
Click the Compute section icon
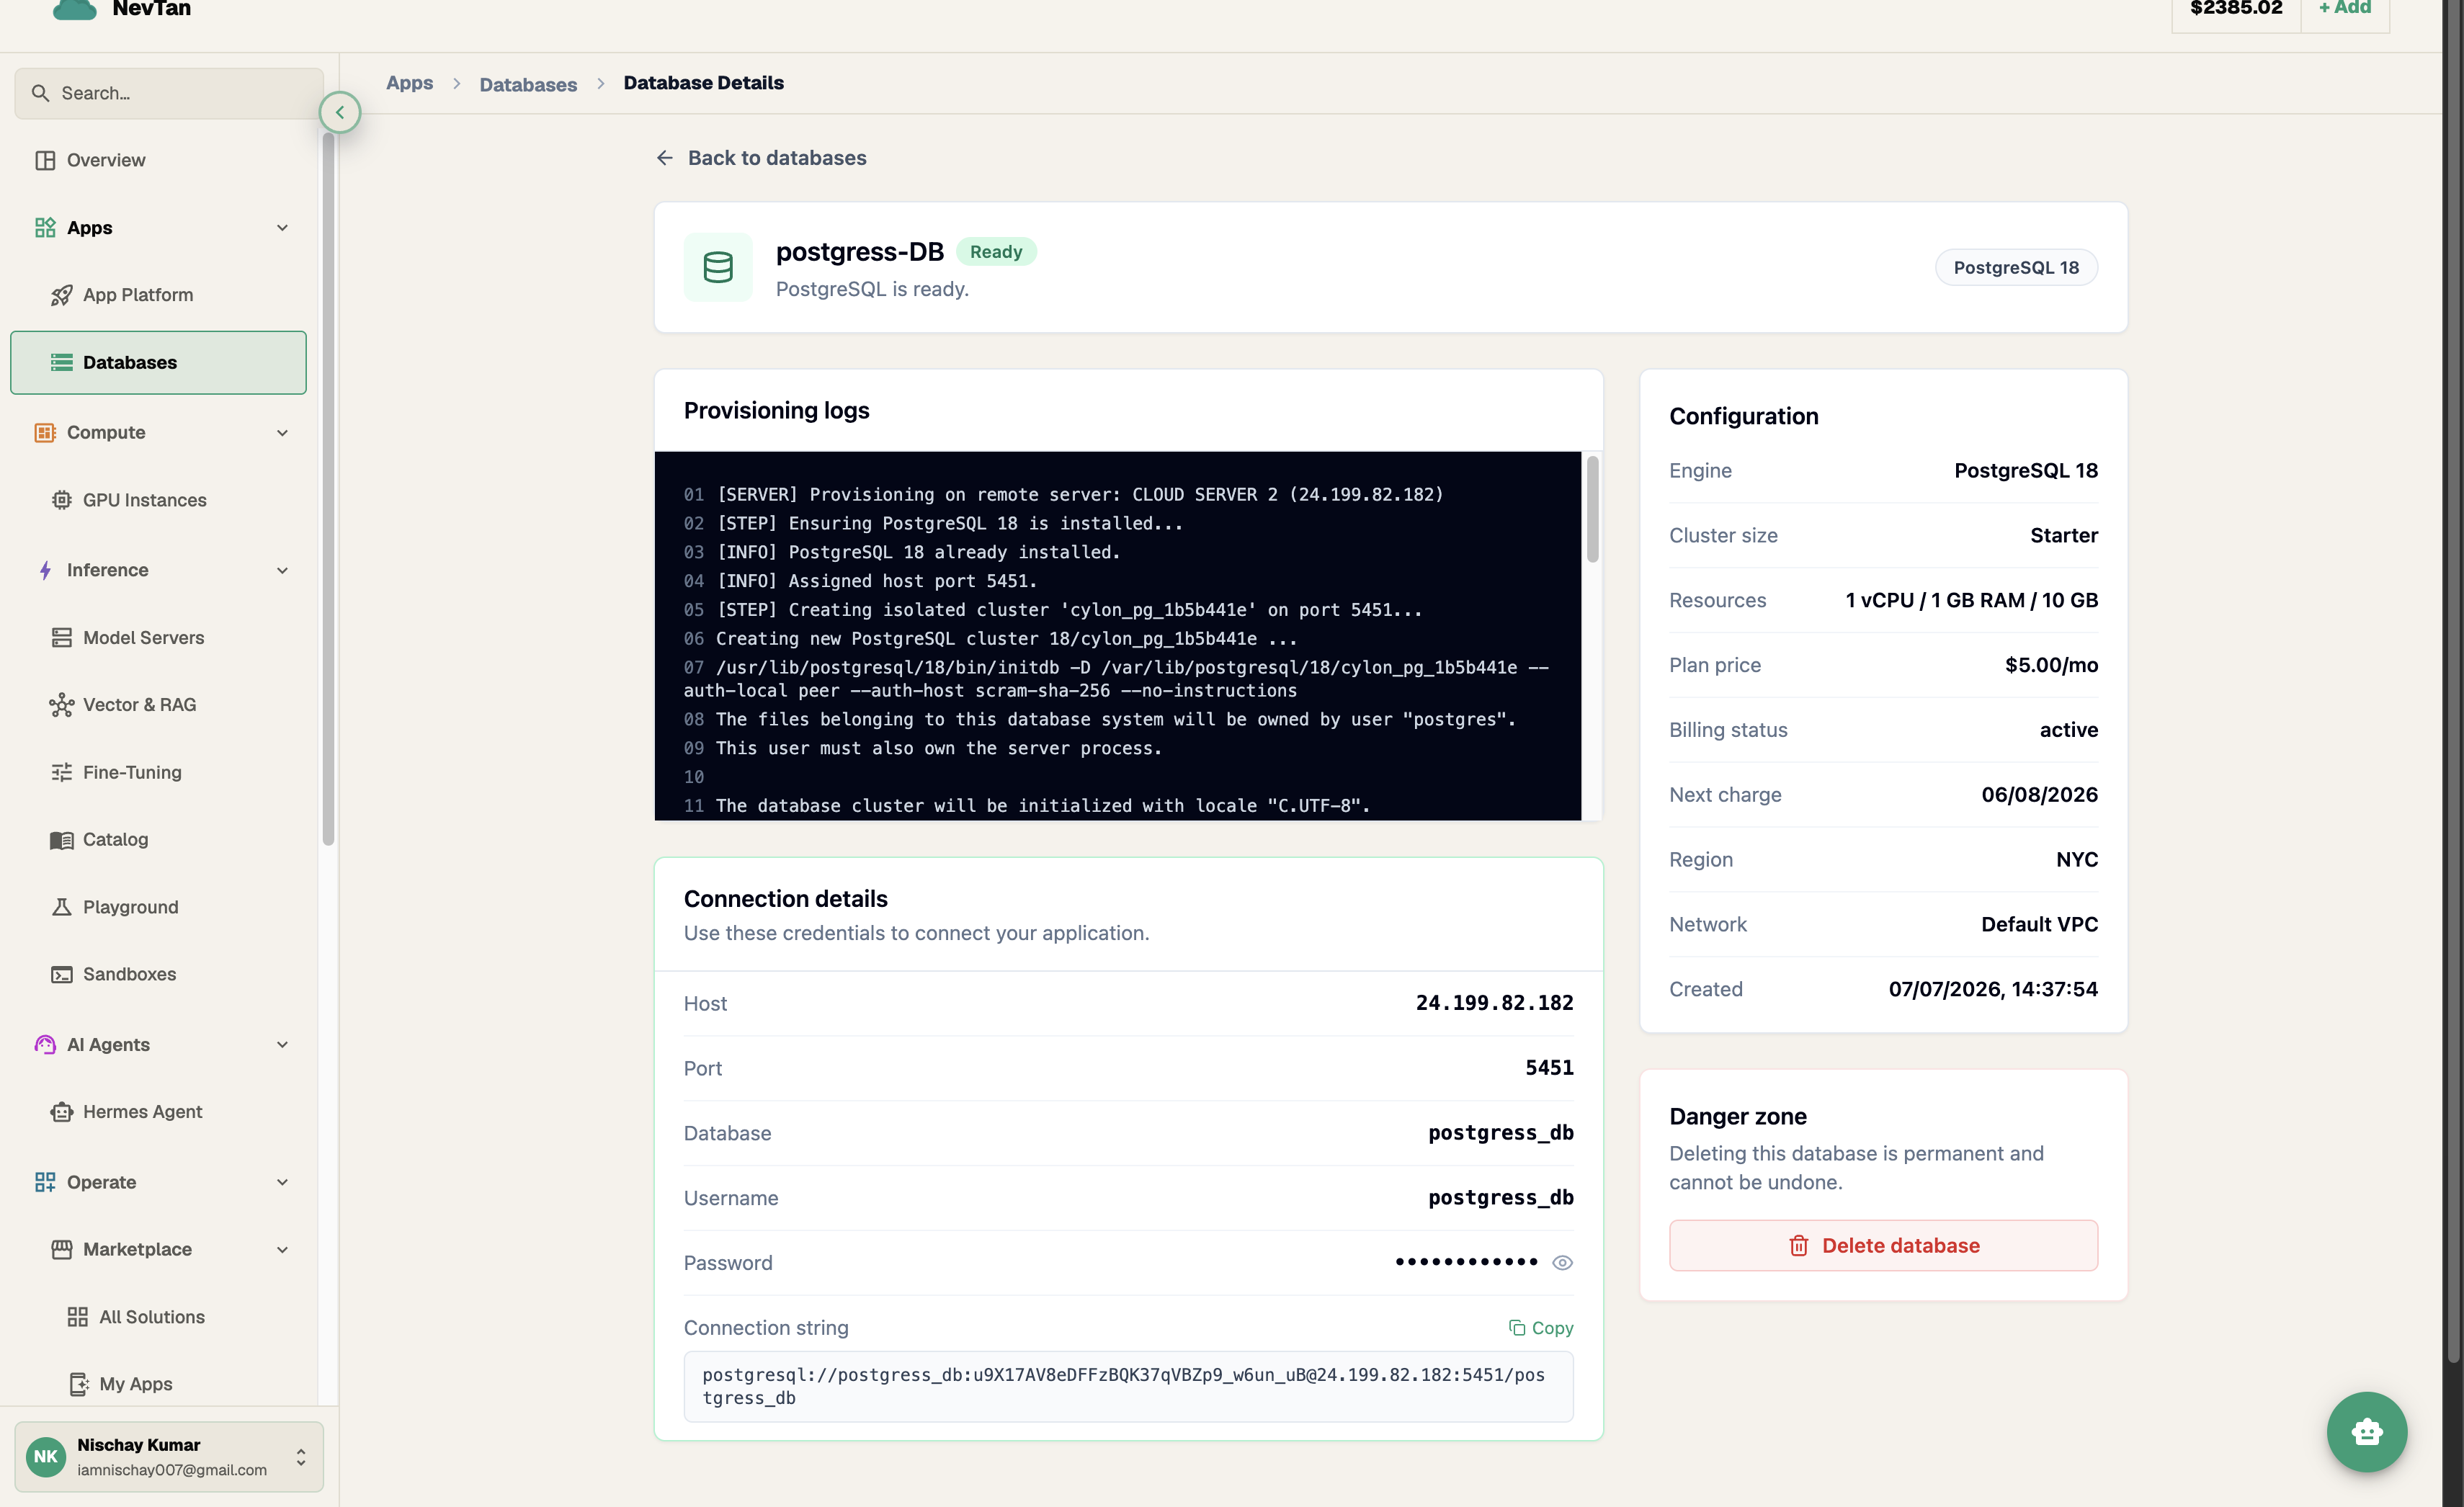[45, 432]
